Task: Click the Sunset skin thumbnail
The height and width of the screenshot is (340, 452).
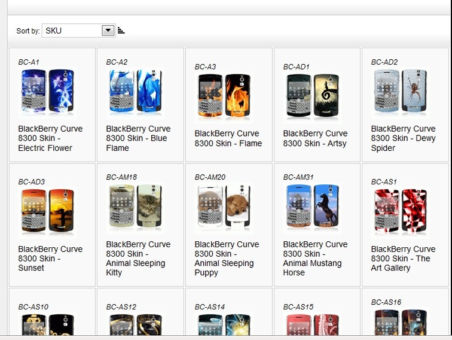Action: (48, 212)
